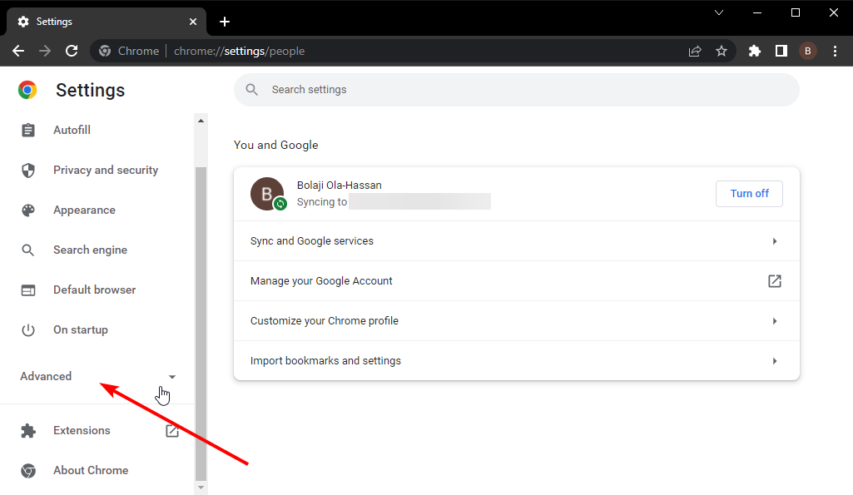Screen dimensions: 853x495
Task: Turn off sync with Turn off button
Action: 749,193
